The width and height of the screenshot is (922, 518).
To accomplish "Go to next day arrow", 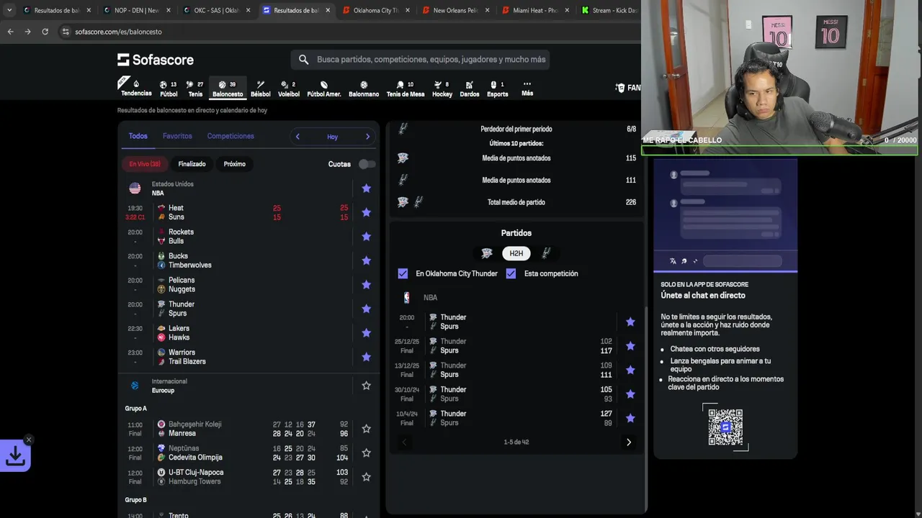I will tap(367, 137).
